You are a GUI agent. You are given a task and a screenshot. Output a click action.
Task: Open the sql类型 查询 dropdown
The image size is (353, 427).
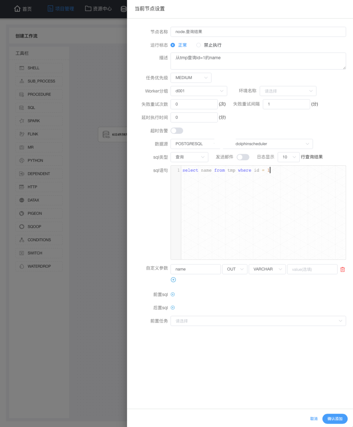(189, 157)
